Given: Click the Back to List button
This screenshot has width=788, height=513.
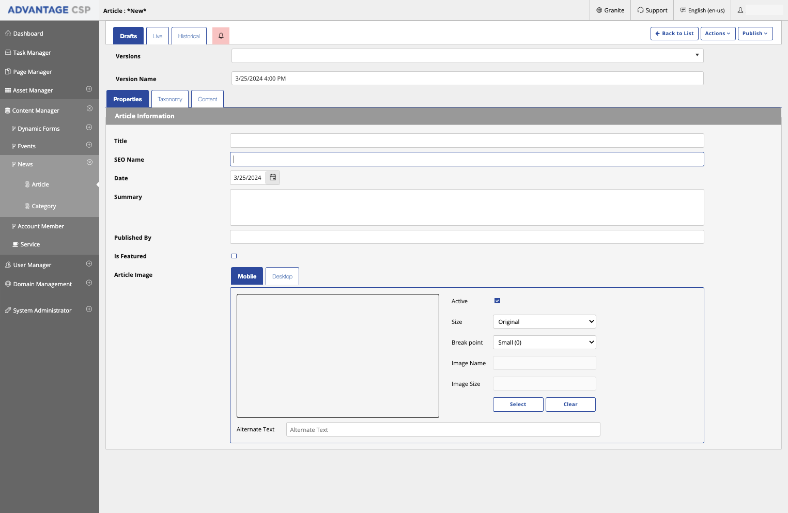Looking at the screenshot, I should (x=674, y=34).
